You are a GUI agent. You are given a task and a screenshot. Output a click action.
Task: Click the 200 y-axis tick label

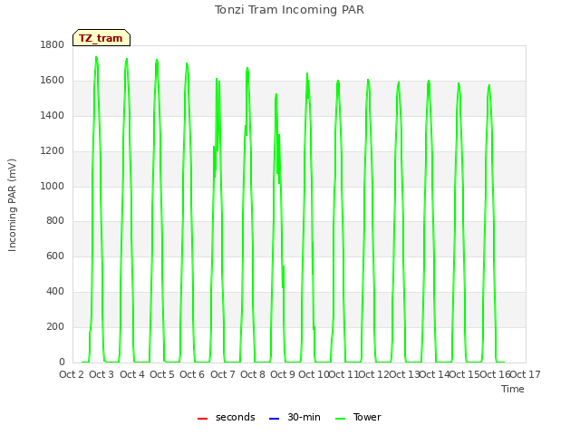[x=55, y=326]
